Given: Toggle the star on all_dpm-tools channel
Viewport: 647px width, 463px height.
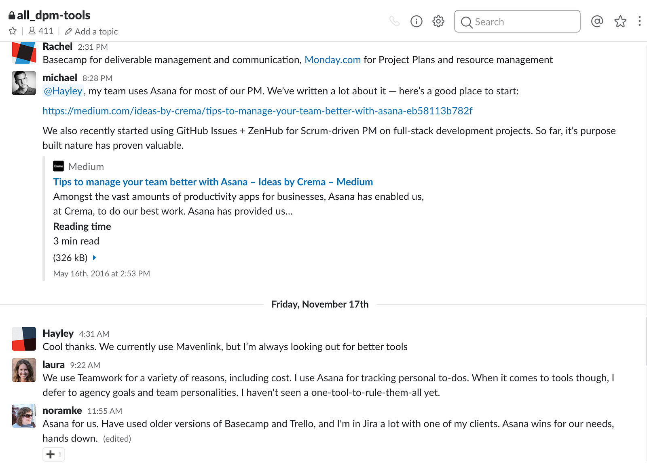Looking at the screenshot, I should [x=13, y=31].
